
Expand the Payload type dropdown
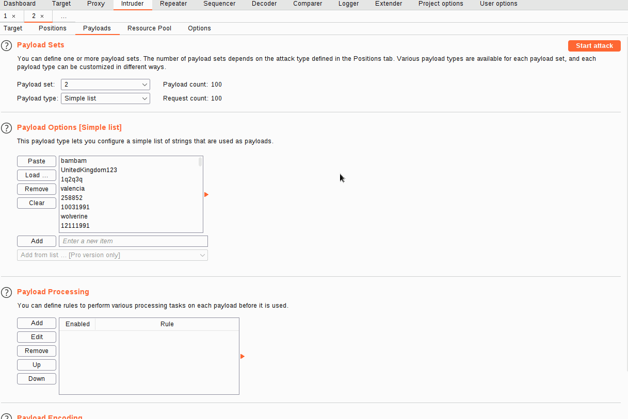coord(105,98)
